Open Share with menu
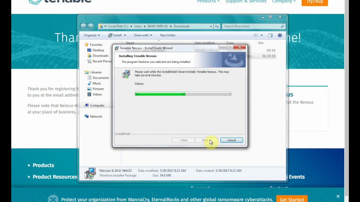 coord(143,35)
